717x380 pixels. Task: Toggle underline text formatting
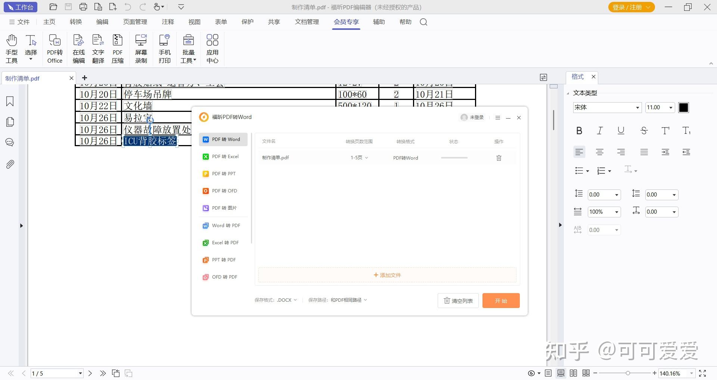pyautogui.click(x=621, y=131)
